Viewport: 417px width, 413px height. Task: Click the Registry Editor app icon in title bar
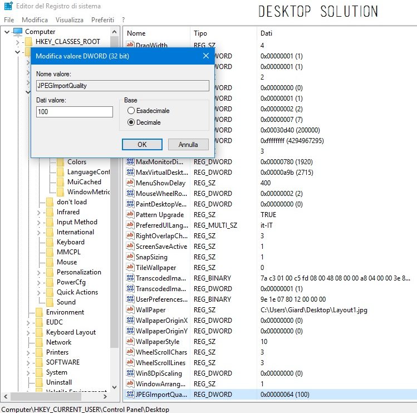(x=7, y=6)
